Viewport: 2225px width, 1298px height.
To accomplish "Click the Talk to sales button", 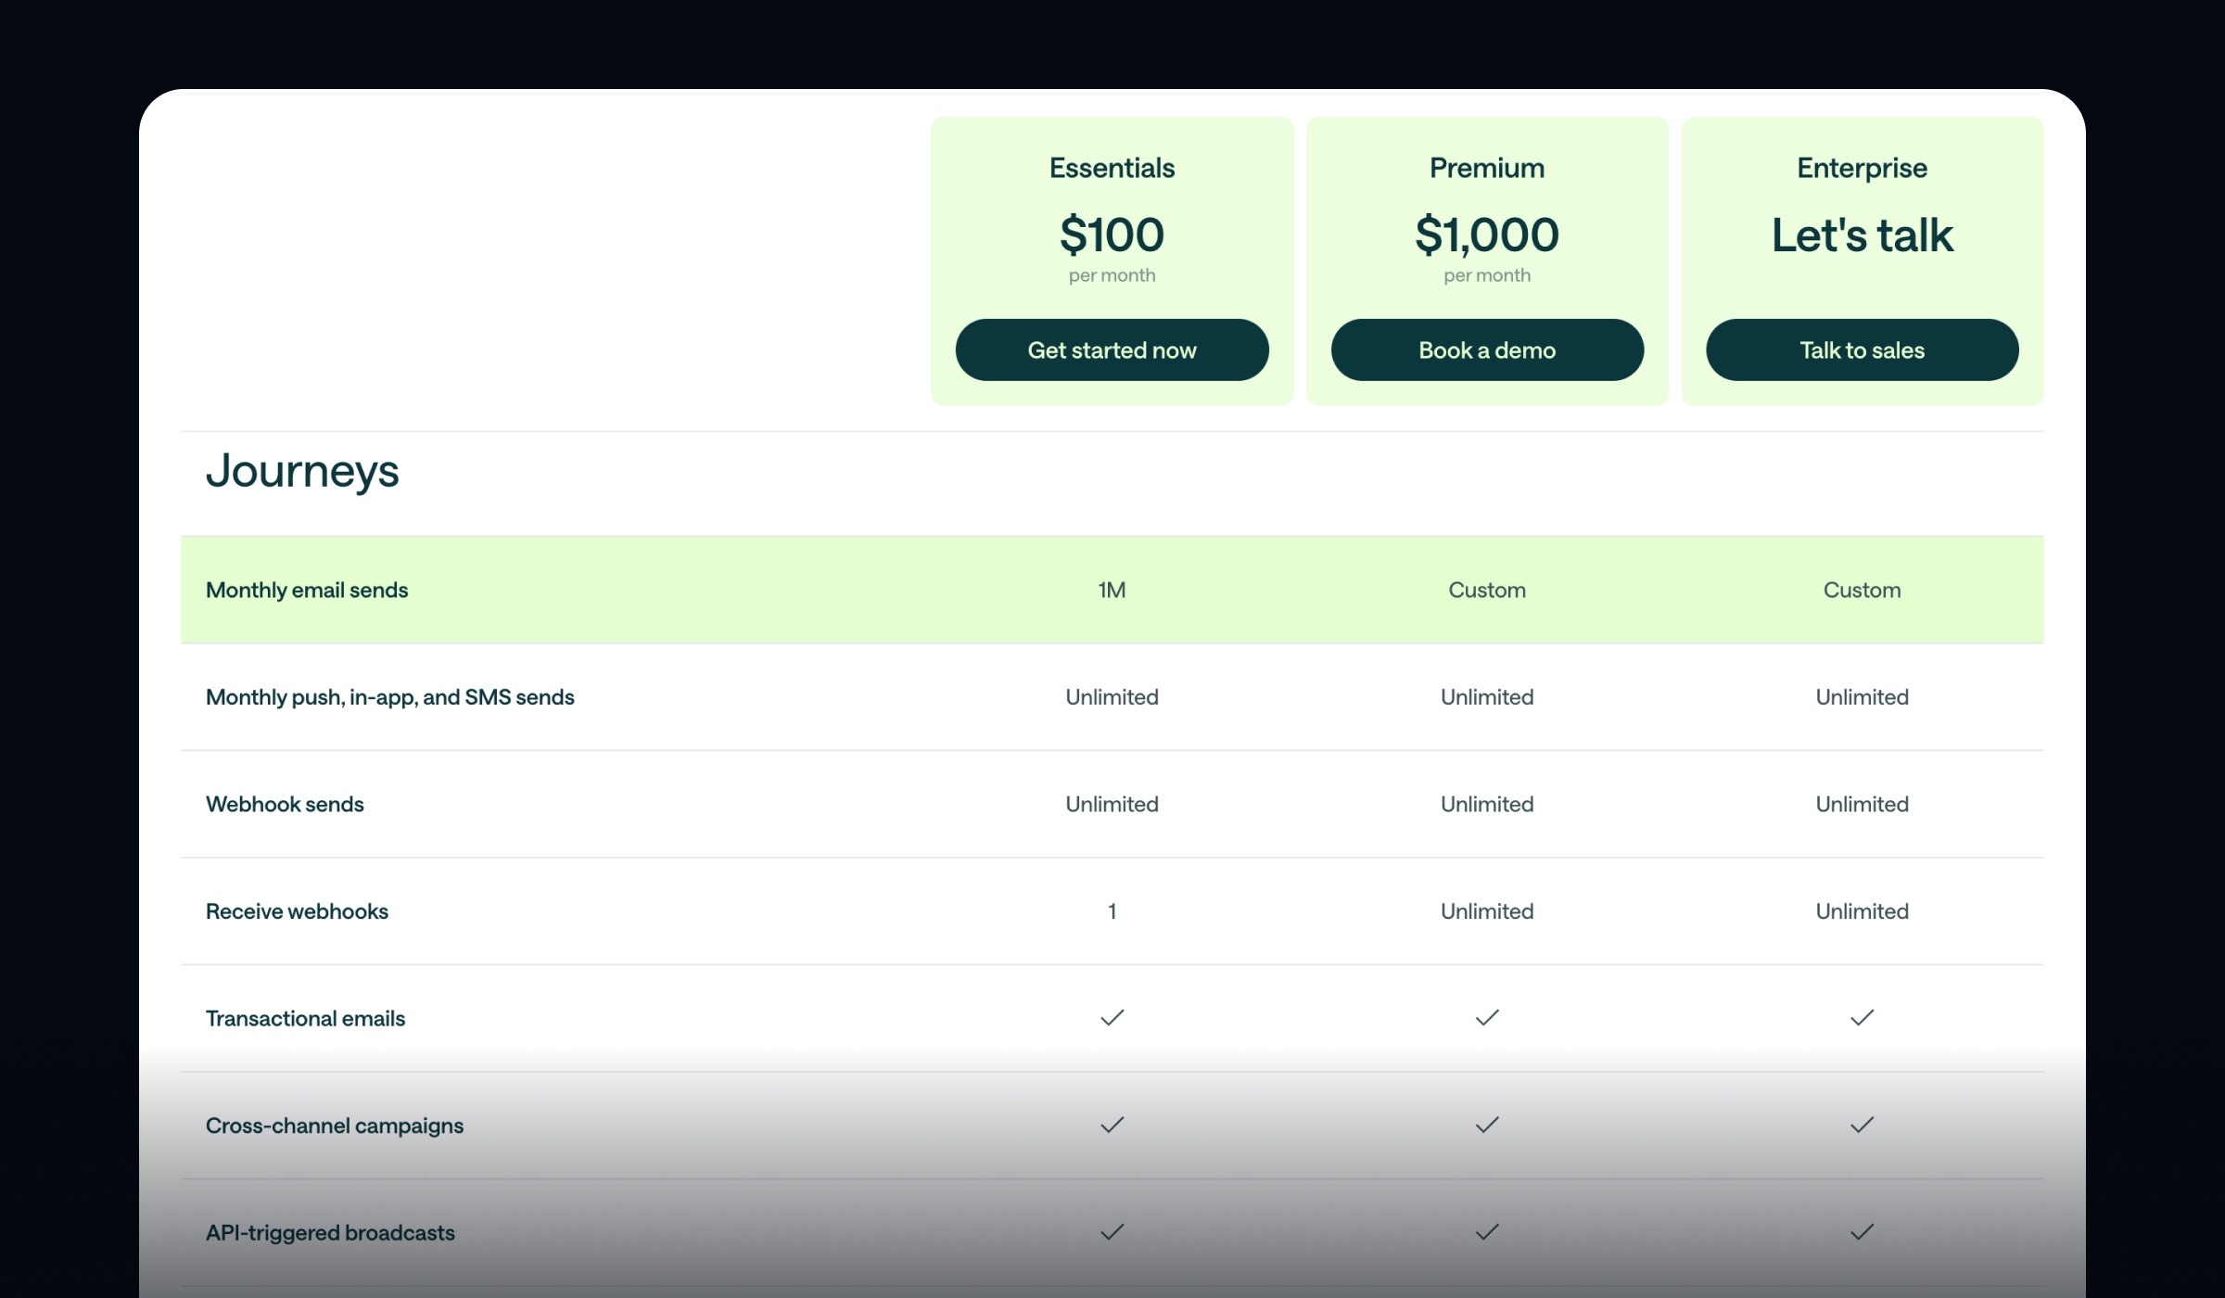I will point(1861,350).
